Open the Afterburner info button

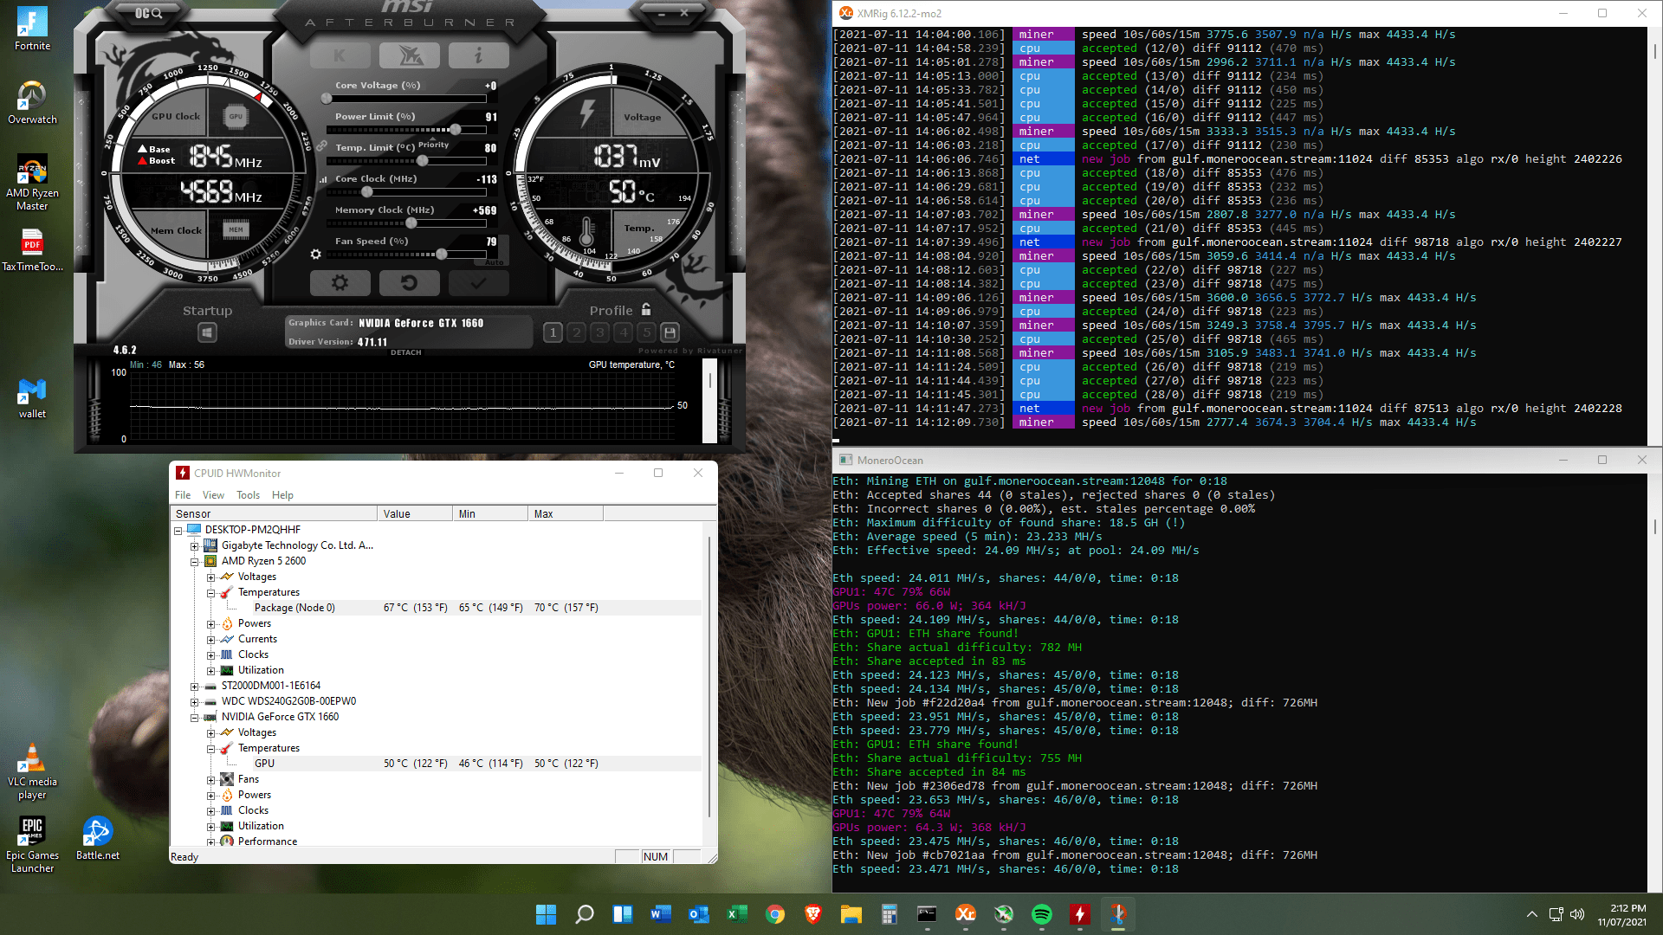click(x=478, y=56)
